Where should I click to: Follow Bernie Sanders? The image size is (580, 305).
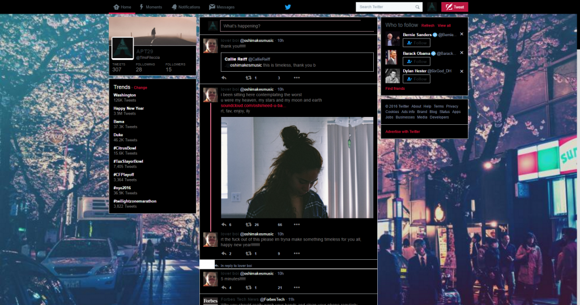[416, 43]
